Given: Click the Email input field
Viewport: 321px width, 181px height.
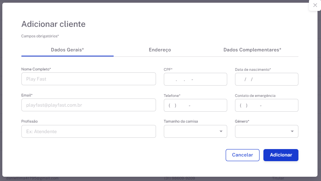Looking at the screenshot, I should [88, 105].
